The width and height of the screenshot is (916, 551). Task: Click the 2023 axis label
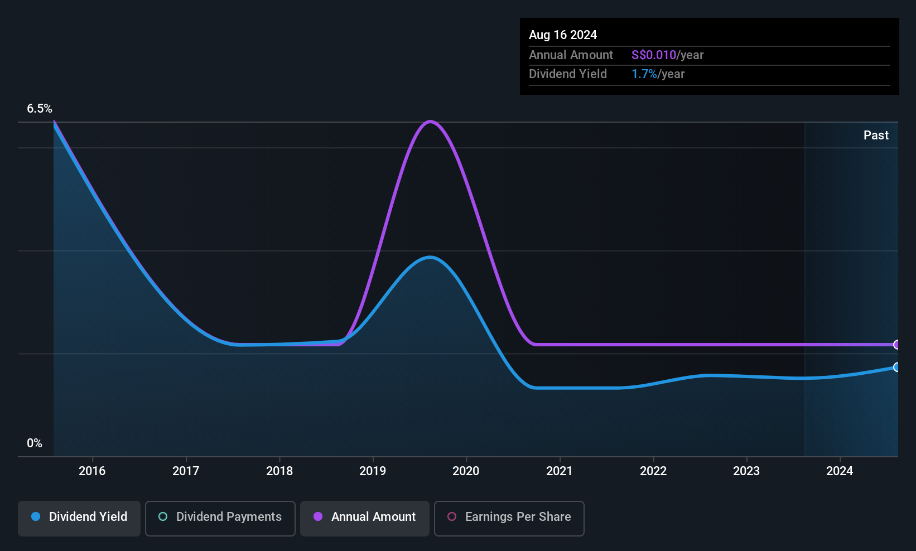(746, 471)
